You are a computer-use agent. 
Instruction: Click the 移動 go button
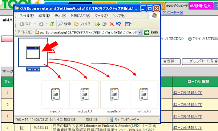151,32
